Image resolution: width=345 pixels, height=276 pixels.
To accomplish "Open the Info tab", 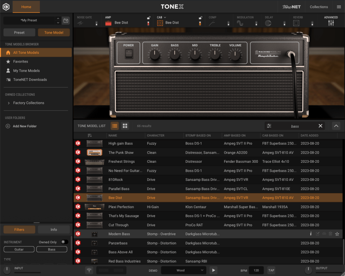I will tap(54, 230).
